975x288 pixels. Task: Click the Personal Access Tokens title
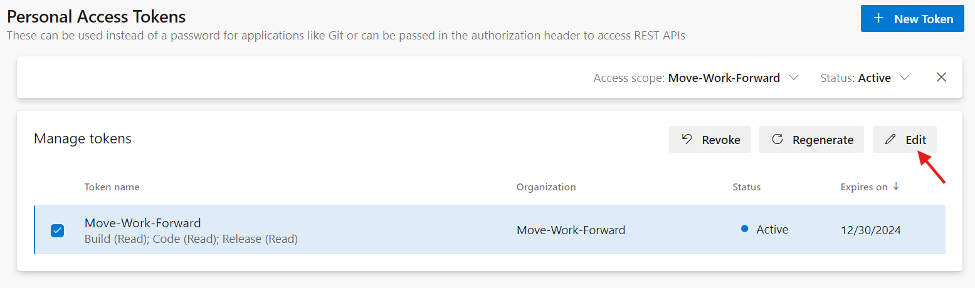coord(96,17)
